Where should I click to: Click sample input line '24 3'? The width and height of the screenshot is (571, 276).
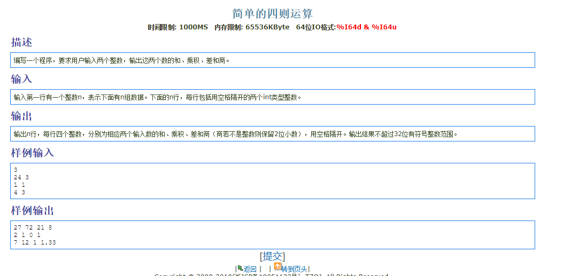click(x=21, y=177)
